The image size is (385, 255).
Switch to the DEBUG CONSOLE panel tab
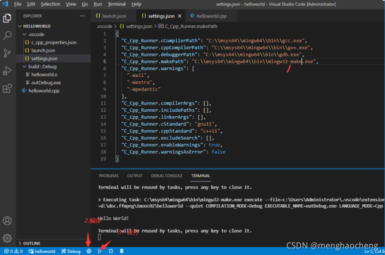tap(167, 175)
